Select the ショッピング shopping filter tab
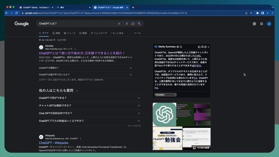Screen dimensions: 279x157 click(x=99, y=33)
